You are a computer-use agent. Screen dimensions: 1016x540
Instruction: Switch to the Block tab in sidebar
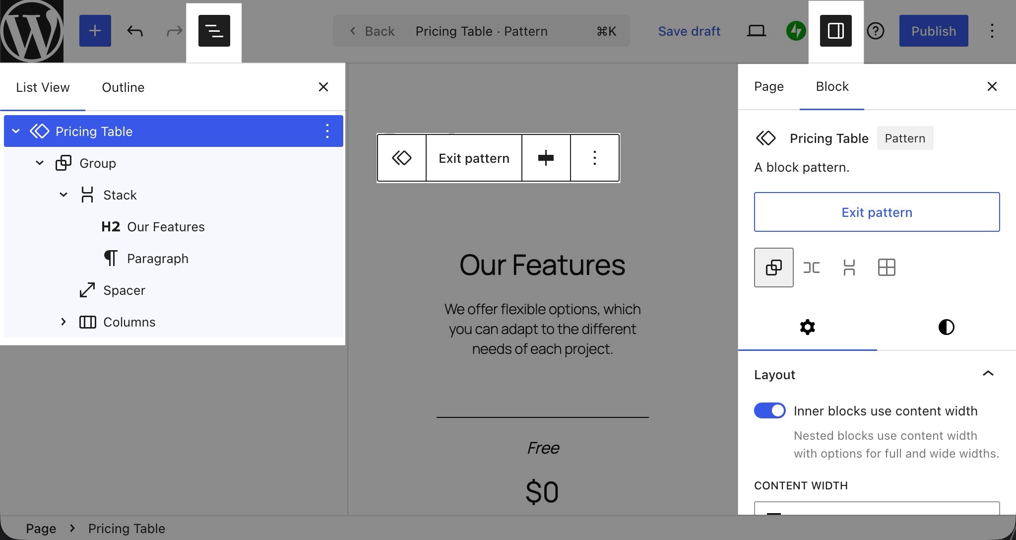coord(832,86)
